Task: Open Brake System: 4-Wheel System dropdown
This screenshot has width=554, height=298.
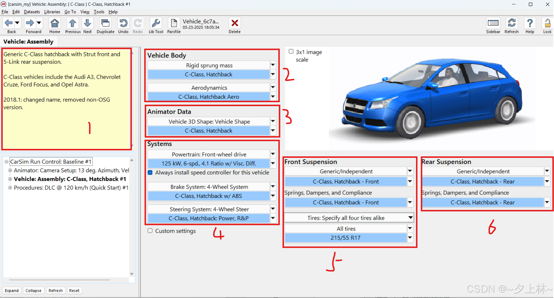Action: 273,187
